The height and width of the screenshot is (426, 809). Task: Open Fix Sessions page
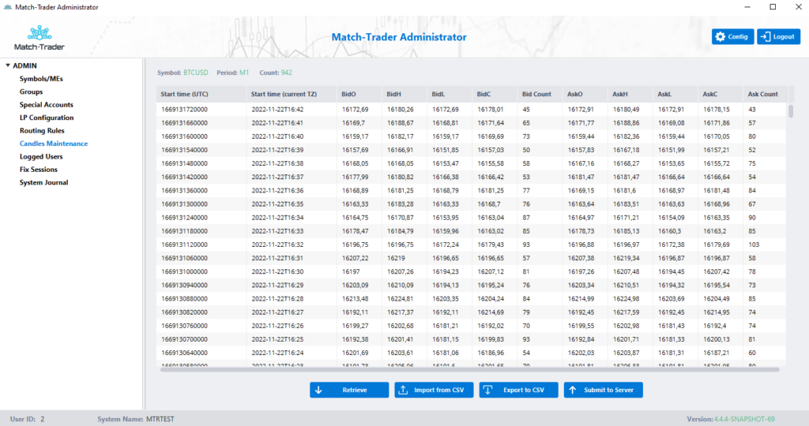[x=39, y=170]
